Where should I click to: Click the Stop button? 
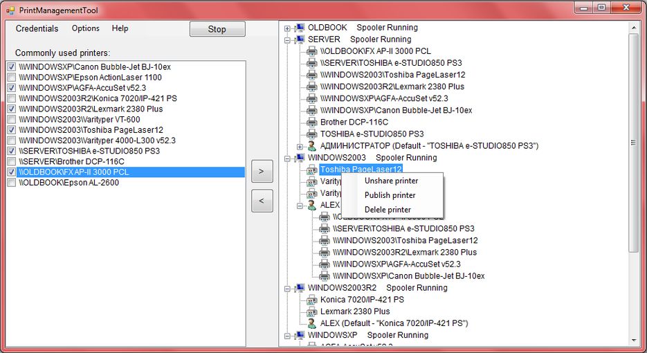(x=217, y=29)
